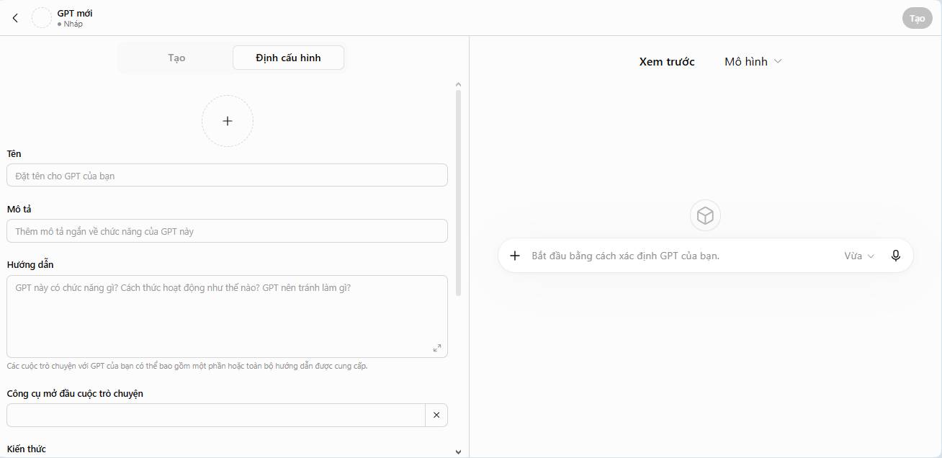Viewport: 942px width, 458px height.
Task: Focus the Tên input field
Action: click(x=227, y=176)
